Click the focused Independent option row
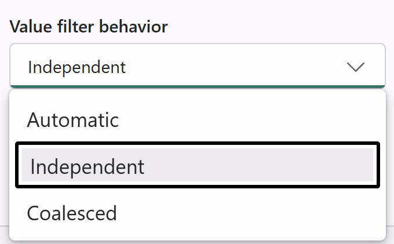Screen dimensions: 394x244 [x=197, y=167]
